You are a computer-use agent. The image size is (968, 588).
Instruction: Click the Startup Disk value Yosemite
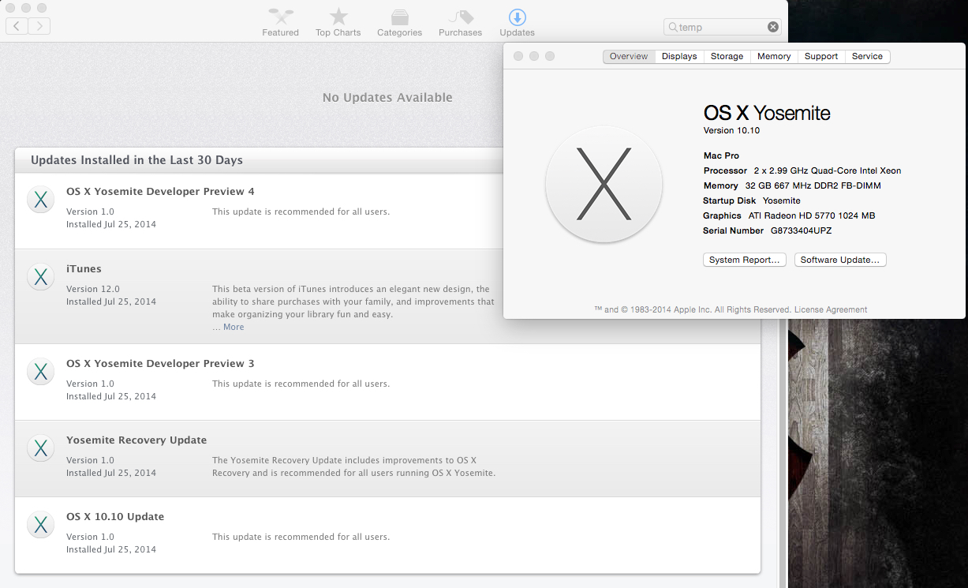pos(781,200)
